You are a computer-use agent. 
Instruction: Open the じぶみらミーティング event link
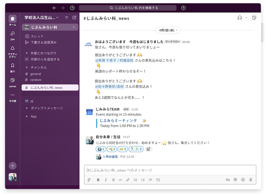(x=118, y=121)
